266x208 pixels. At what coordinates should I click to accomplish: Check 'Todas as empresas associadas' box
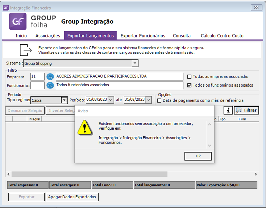189,77
